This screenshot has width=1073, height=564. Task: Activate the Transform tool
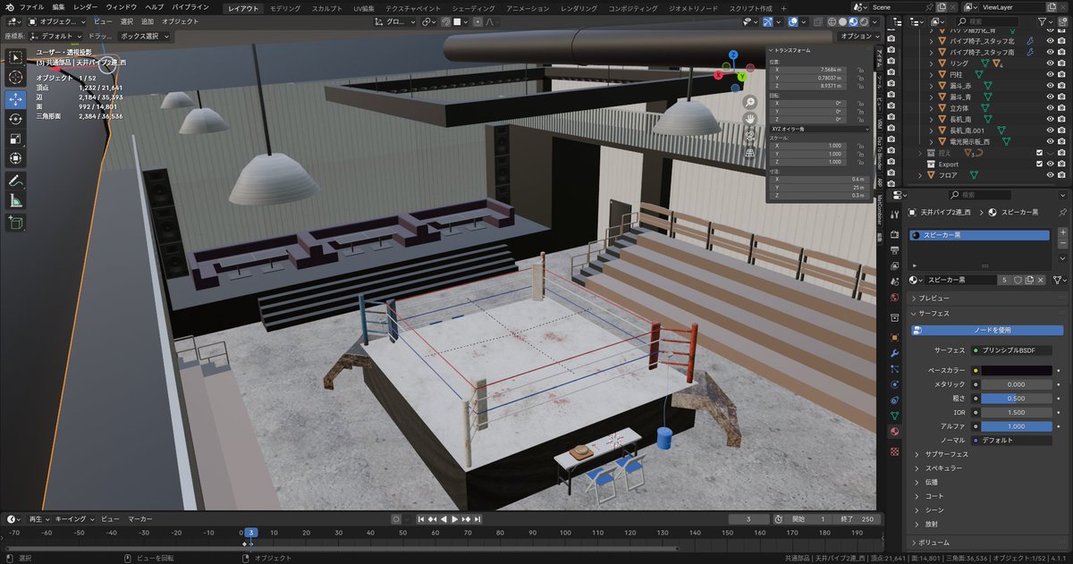(x=16, y=159)
